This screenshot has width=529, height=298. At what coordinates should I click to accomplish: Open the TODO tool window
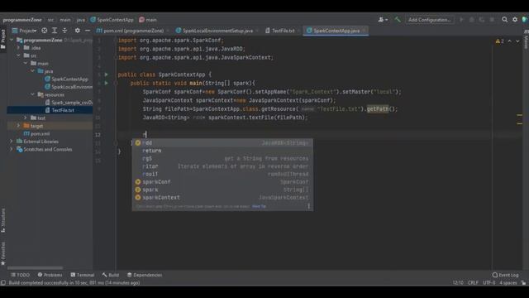pos(20,275)
